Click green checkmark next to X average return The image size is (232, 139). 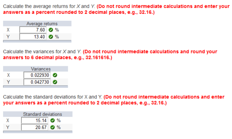tap(51, 30)
